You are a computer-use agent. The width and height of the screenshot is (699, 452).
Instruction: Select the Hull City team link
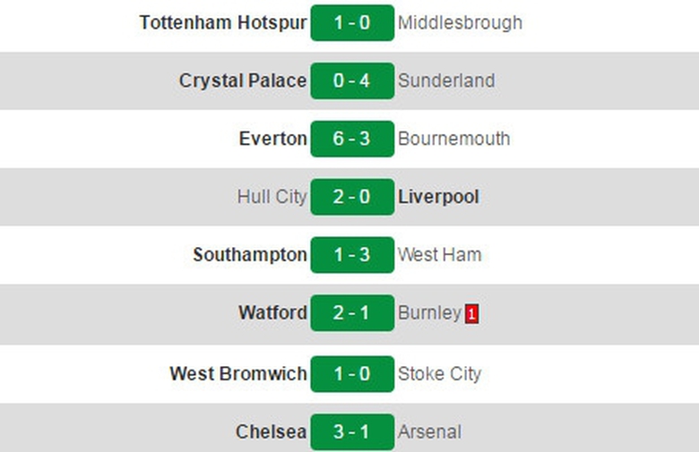tap(272, 197)
